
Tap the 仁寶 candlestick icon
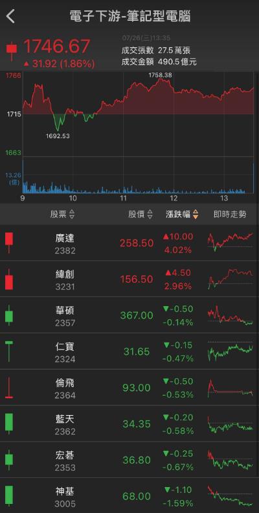coord(9,351)
